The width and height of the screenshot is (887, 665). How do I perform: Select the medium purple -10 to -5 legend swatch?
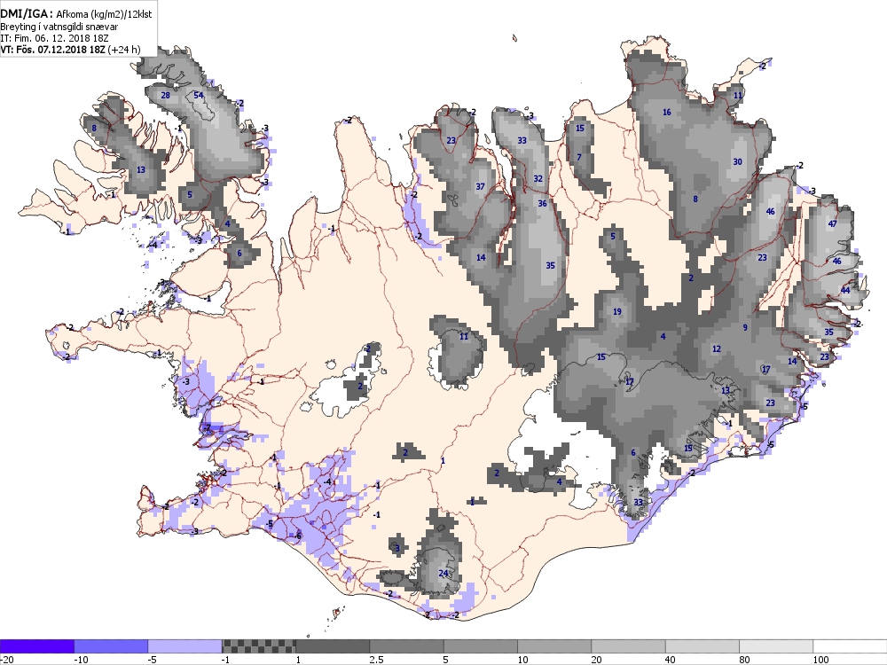tap(111, 646)
